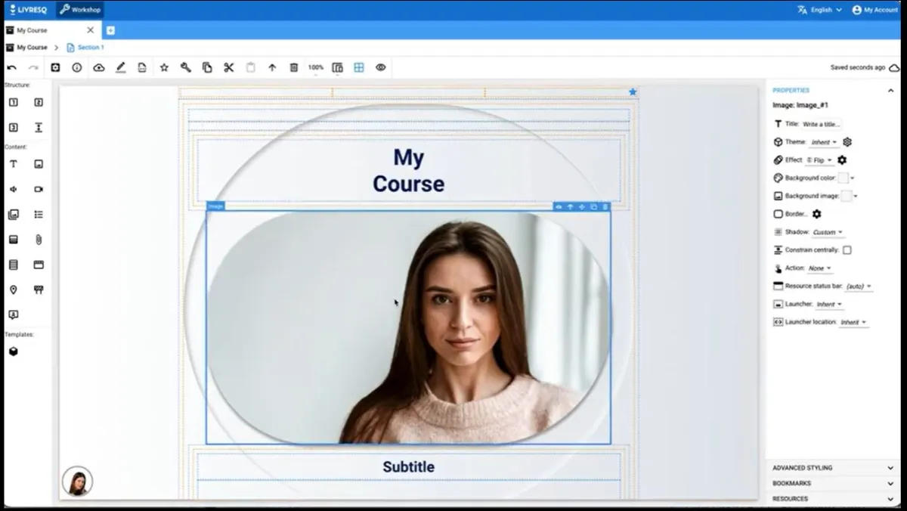Screen dimensions: 907x511
Task: Open Theme settings gear
Action: click(x=847, y=142)
